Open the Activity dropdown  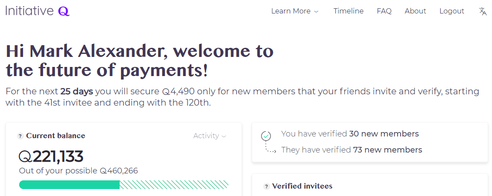(x=210, y=136)
